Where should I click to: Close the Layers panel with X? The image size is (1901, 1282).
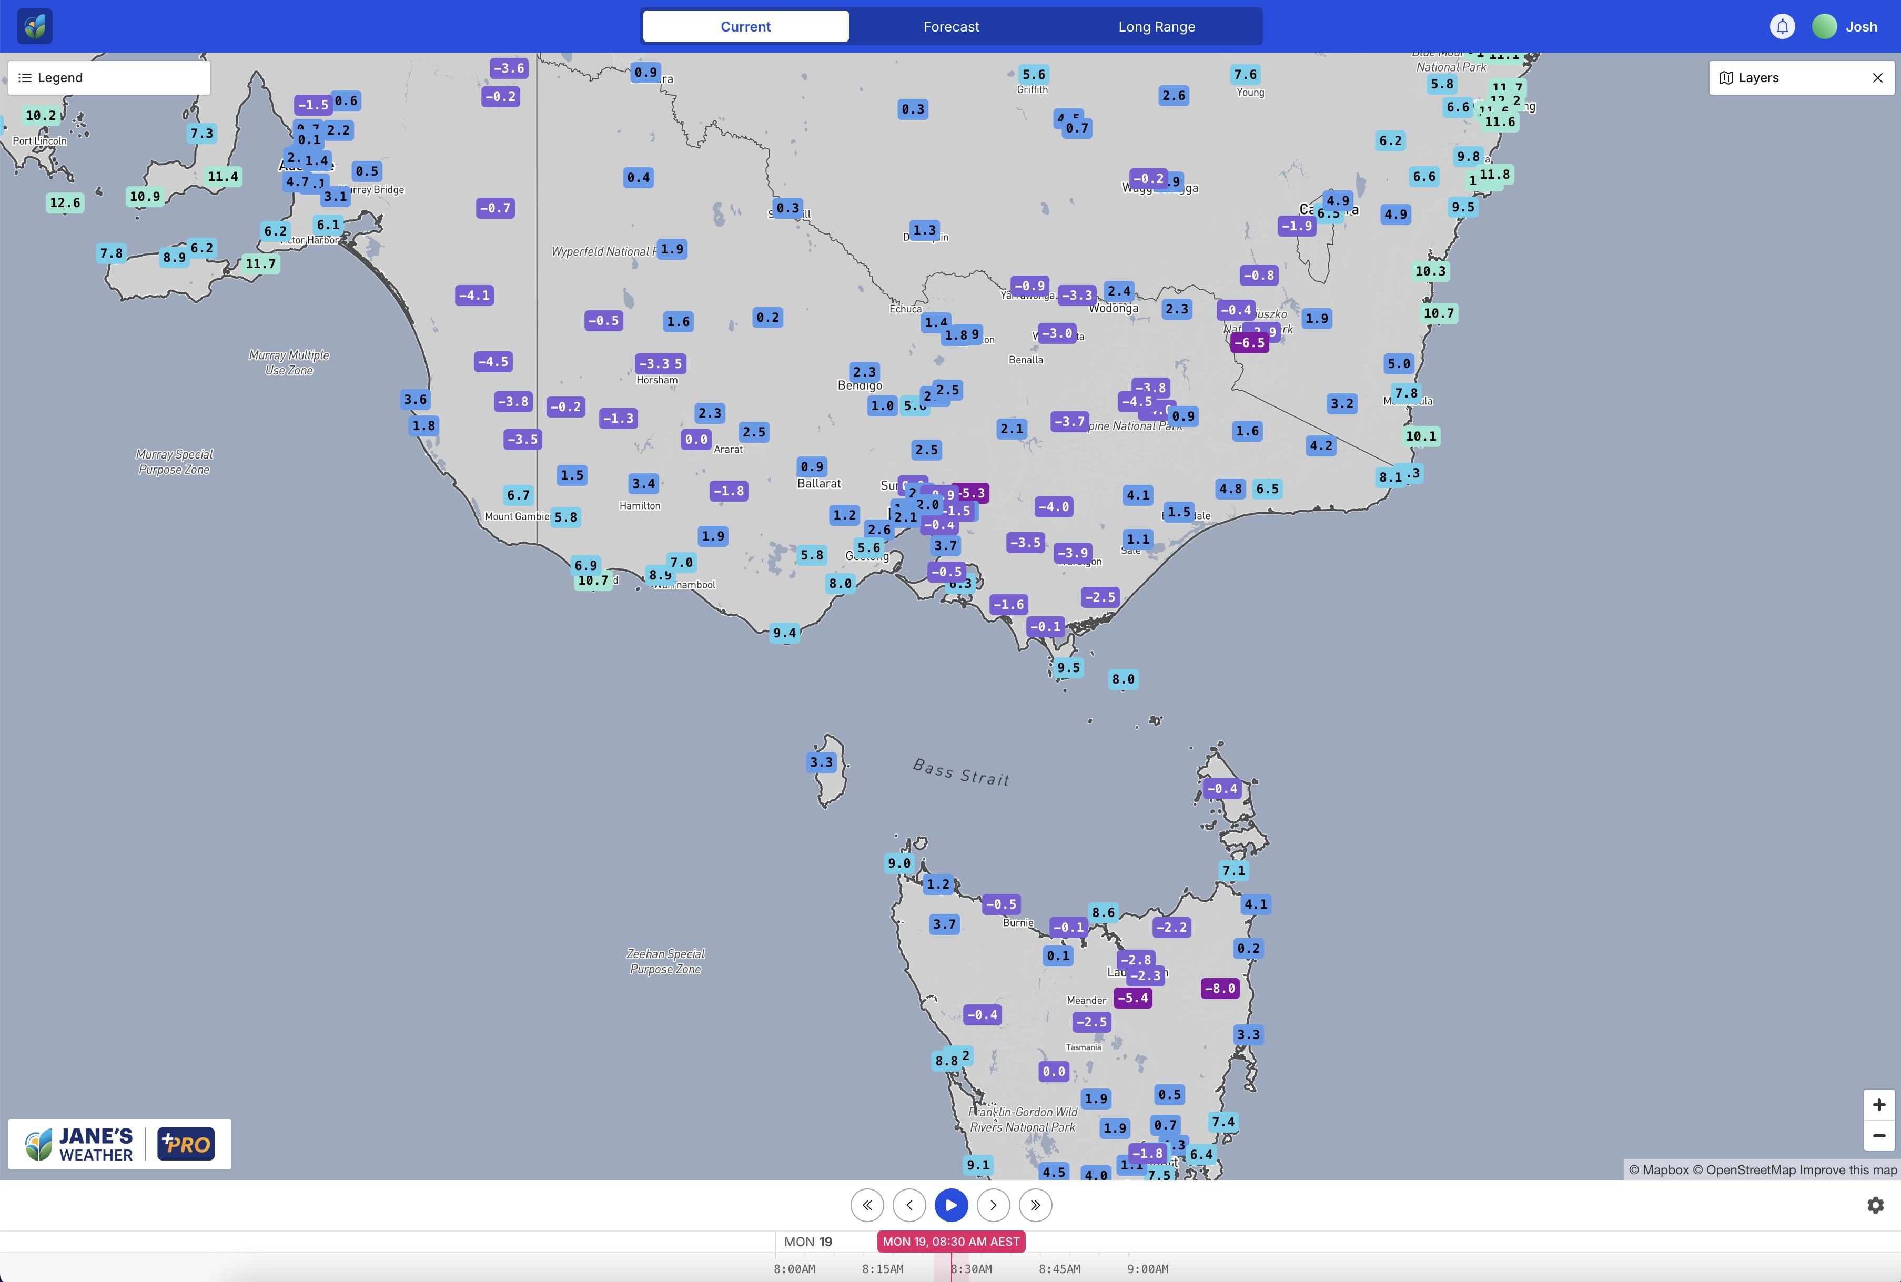point(1877,78)
